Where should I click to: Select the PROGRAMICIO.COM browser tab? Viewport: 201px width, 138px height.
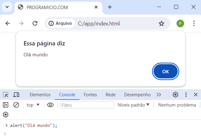58,7
